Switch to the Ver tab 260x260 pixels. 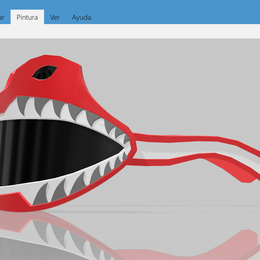55,17
